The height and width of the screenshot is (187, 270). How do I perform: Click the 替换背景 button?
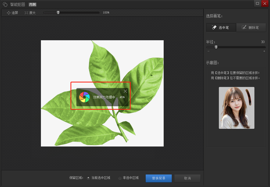coord(159,178)
